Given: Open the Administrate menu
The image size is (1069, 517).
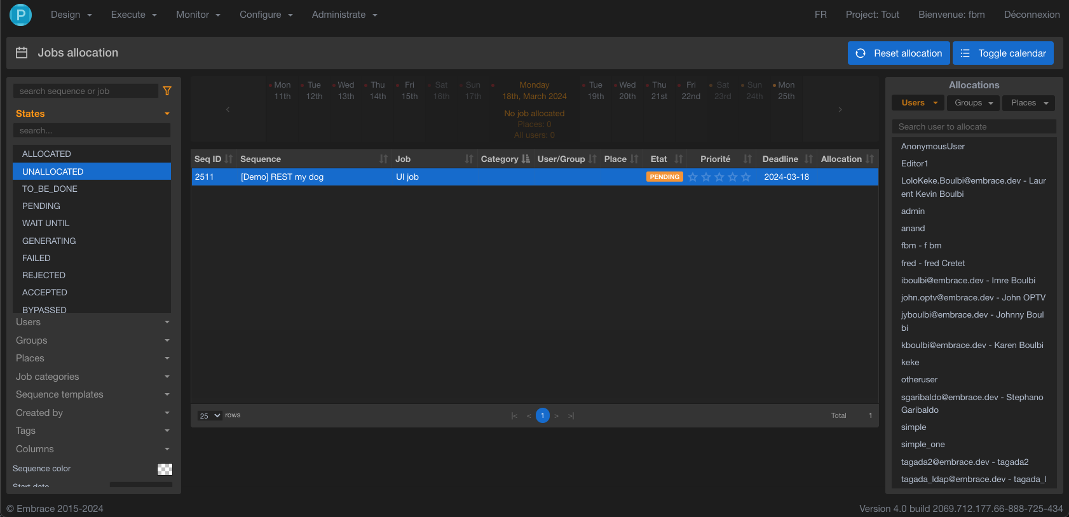Looking at the screenshot, I should pyautogui.click(x=344, y=15).
